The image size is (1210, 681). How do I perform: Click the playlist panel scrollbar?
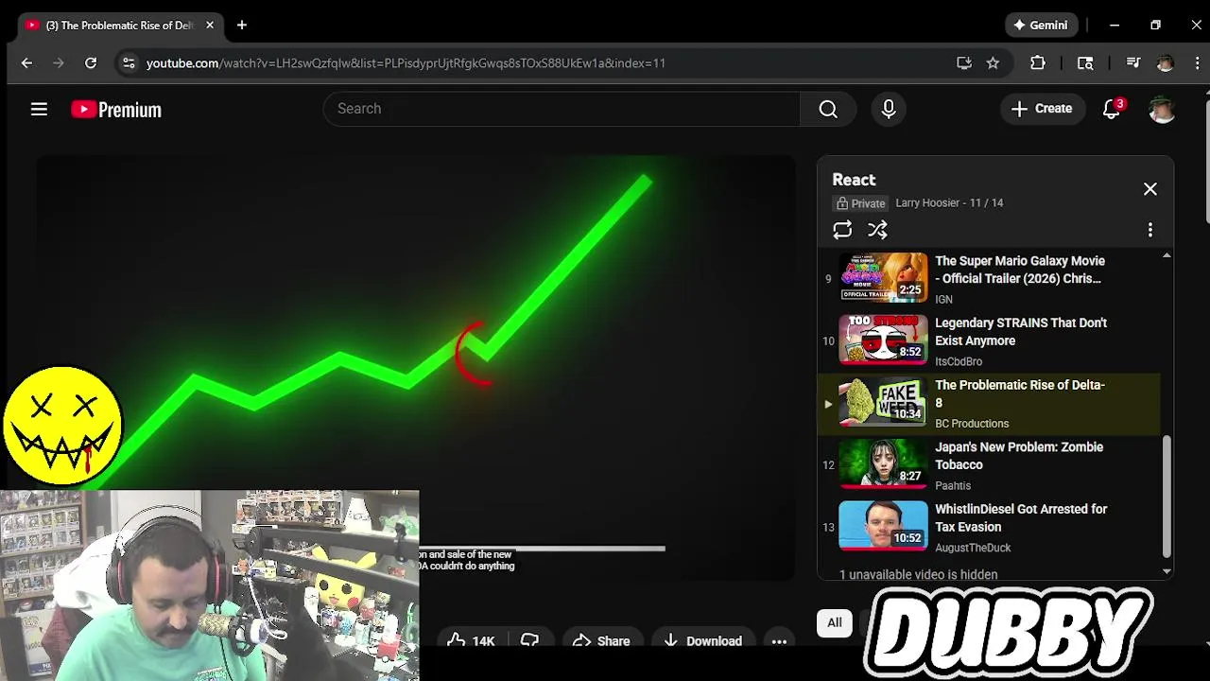[1167, 497]
